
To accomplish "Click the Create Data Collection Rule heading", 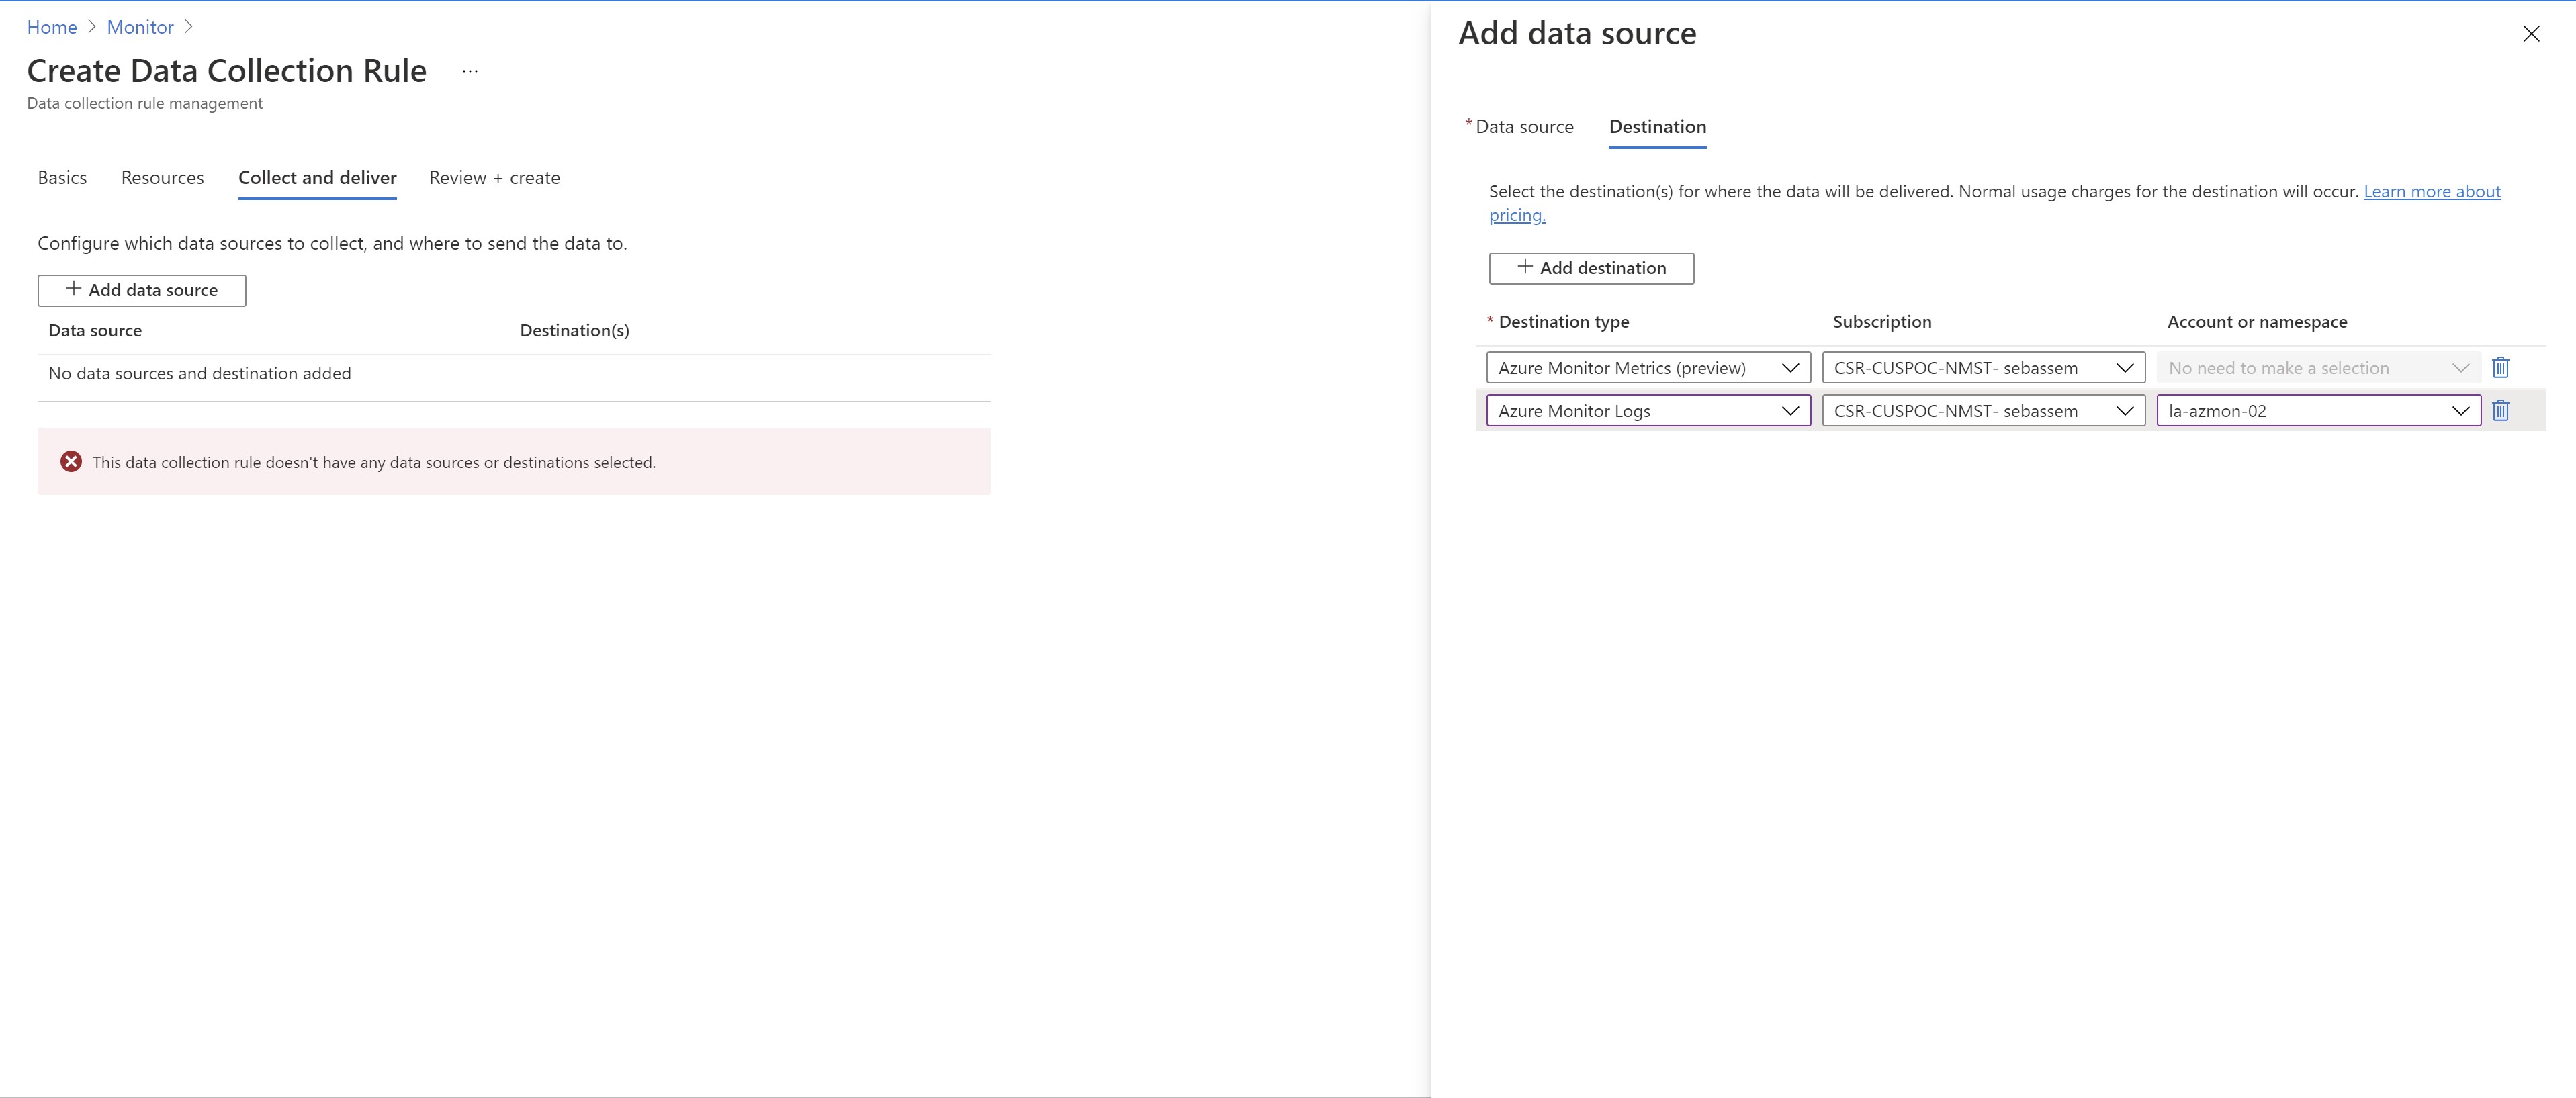I will coord(227,71).
